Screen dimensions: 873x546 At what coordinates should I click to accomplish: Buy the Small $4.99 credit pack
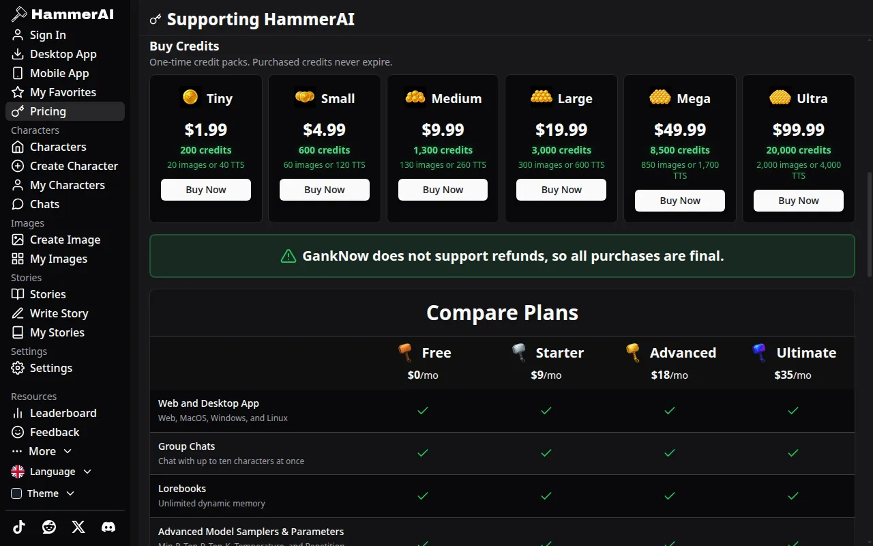[325, 190]
